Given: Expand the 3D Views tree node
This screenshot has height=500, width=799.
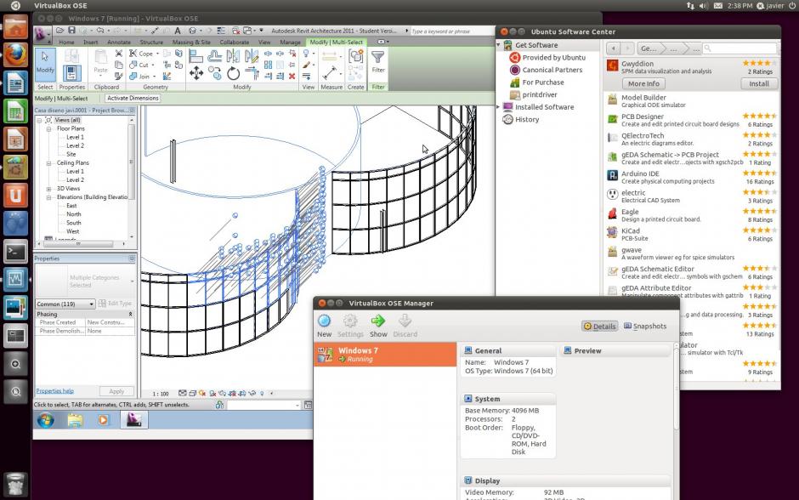Looking at the screenshot, I should (49, 189).
